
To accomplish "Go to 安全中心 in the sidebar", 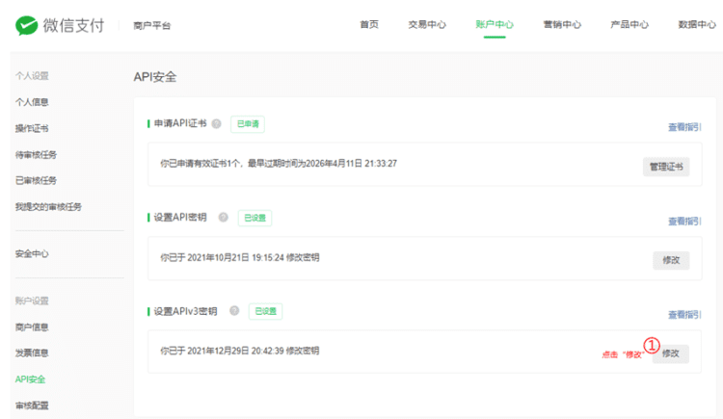I will tap(32, 254).
